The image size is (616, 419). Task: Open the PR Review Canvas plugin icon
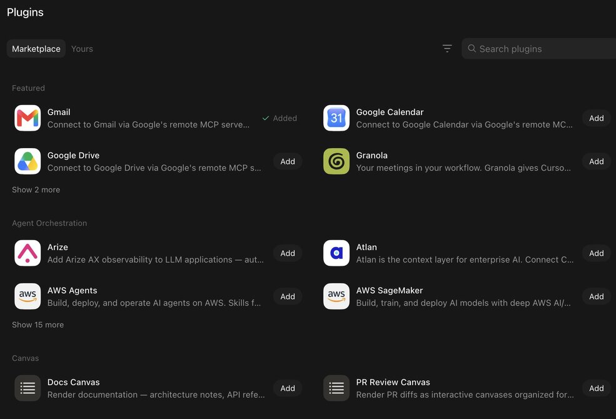(x=336, y=388)
